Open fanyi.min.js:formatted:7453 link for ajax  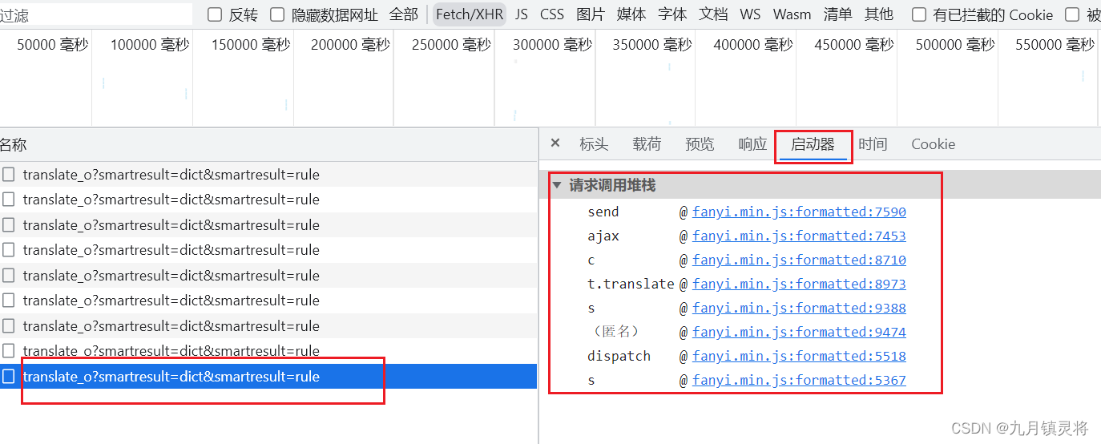click(799, 236)
